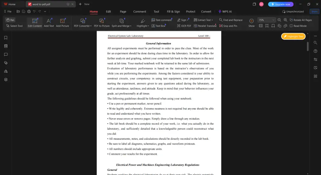Open the Comment ribbon tab
This screenshot has height=175, width=321.
click(140, 12)
